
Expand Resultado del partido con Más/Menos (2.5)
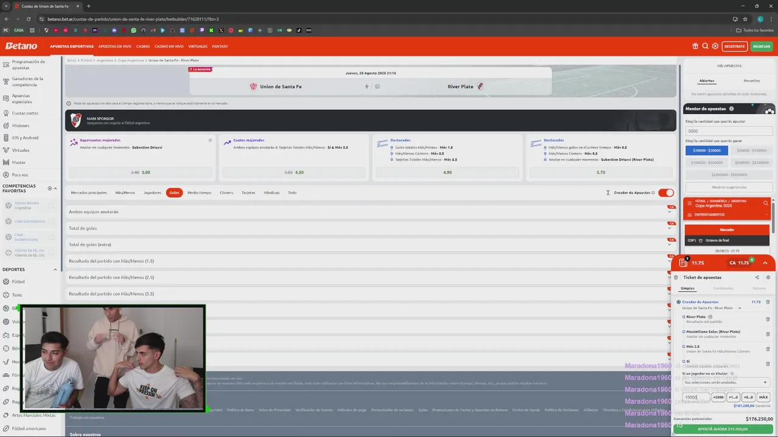(x=371, y=277)
